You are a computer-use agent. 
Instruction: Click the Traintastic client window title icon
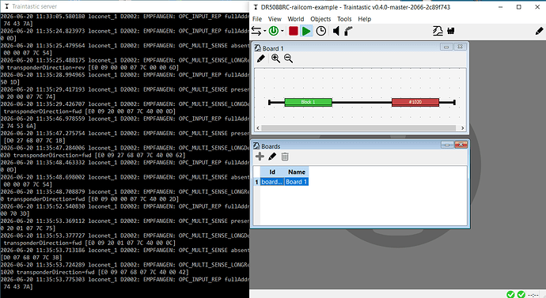point(256,7)
